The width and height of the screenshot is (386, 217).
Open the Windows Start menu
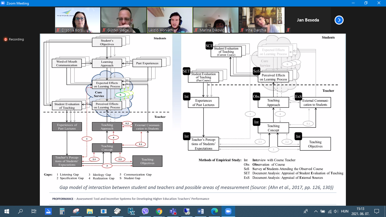click(x=7, y=211)
